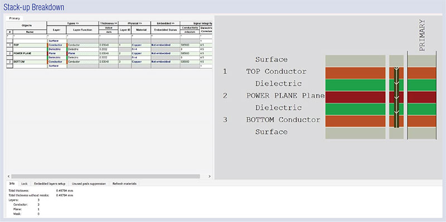Click the via drill graphic in the stack-up diagram
Viewport: 446px width, 222px height.
(x=396, y=97)
